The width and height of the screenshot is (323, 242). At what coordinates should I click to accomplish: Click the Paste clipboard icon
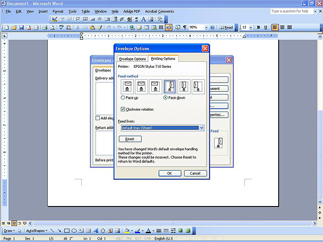pos(92,27)
